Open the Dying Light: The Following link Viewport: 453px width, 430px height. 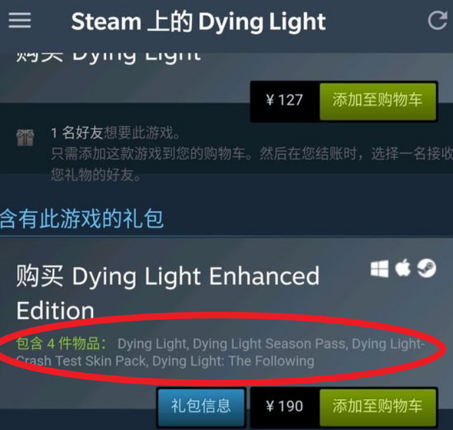(233, 361)
